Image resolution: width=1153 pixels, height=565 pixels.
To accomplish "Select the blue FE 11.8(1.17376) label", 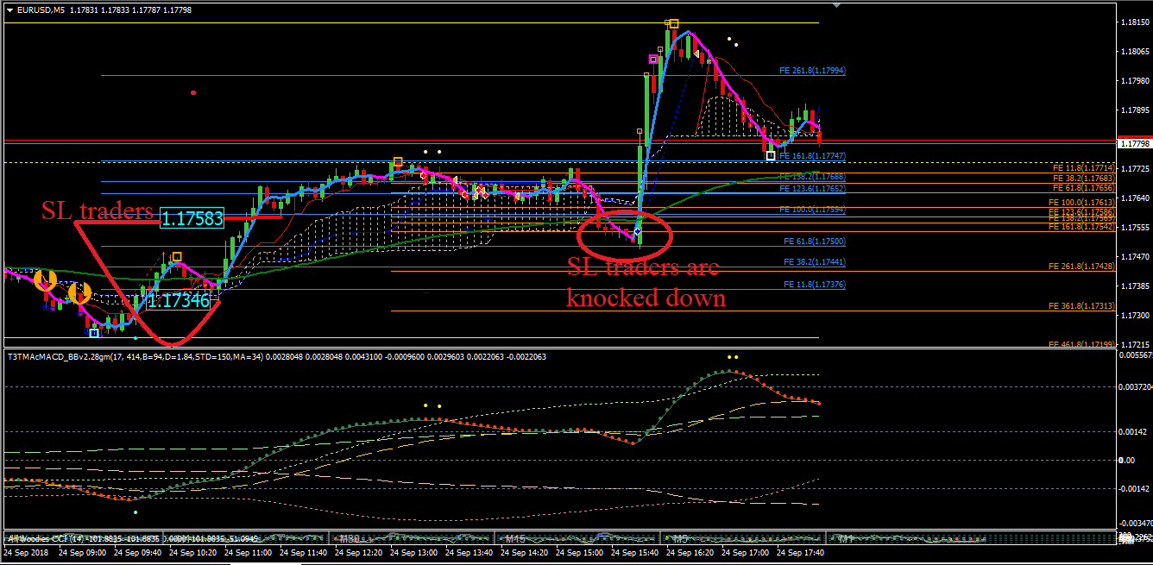I will (814, 285).
